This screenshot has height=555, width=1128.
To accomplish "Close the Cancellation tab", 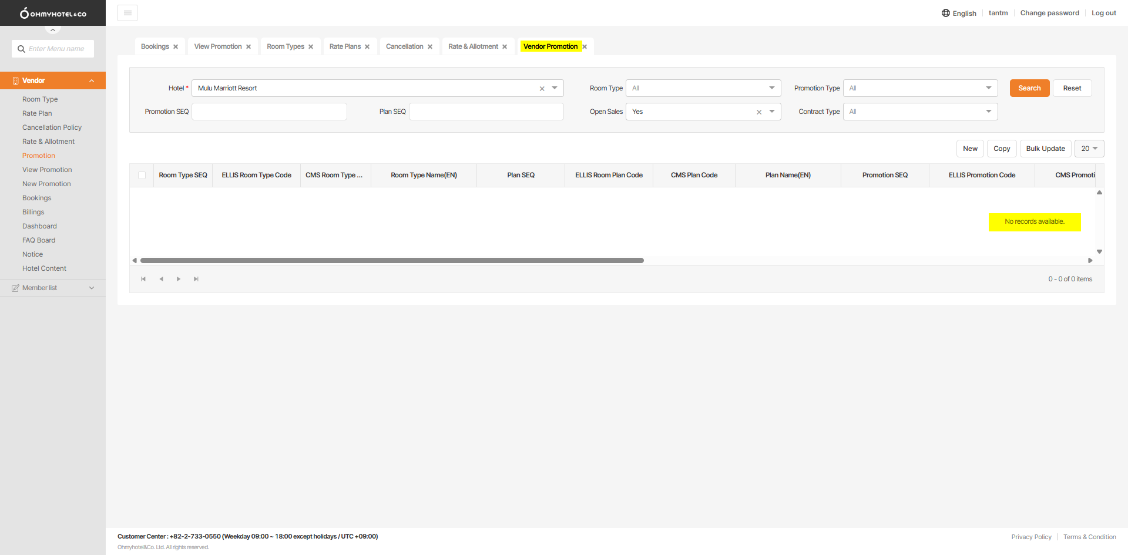I will tap(430, 47).
